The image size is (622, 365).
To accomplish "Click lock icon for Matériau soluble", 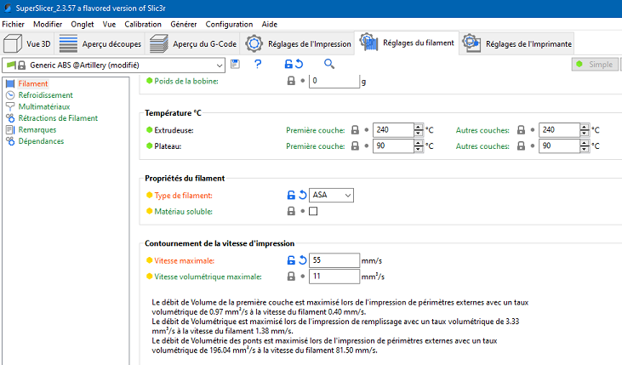I will point(291,212).
